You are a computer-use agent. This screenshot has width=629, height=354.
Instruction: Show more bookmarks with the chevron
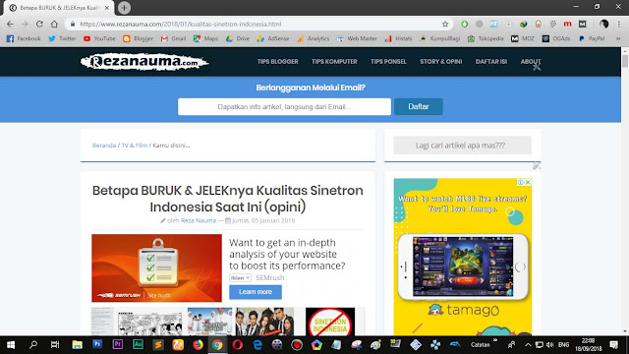(x=618, y=38)
